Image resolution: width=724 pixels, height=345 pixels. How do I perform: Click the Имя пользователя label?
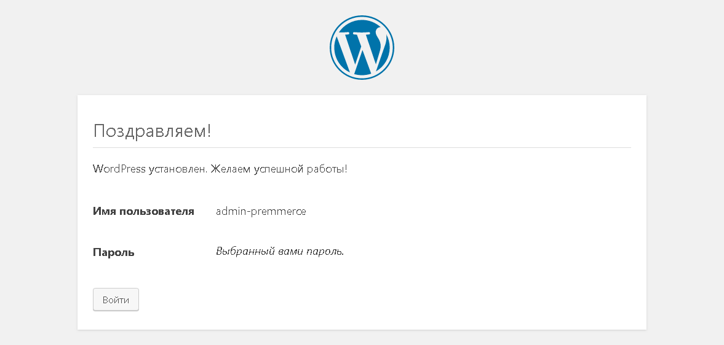(x=143, y=211)
